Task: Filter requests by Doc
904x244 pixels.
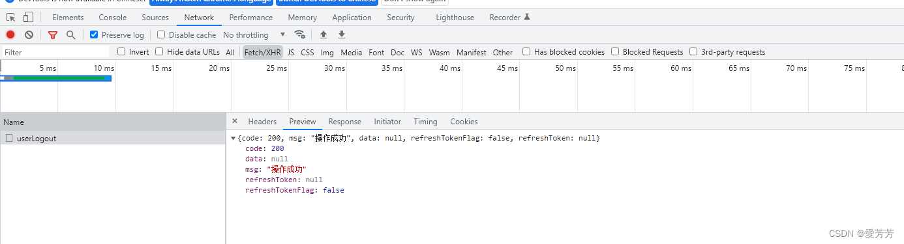Action: [398, 52]
